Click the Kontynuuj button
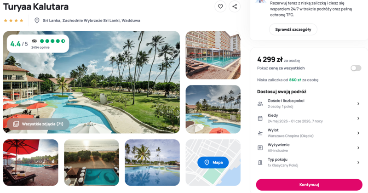368x193 pixels. (309, 185)
